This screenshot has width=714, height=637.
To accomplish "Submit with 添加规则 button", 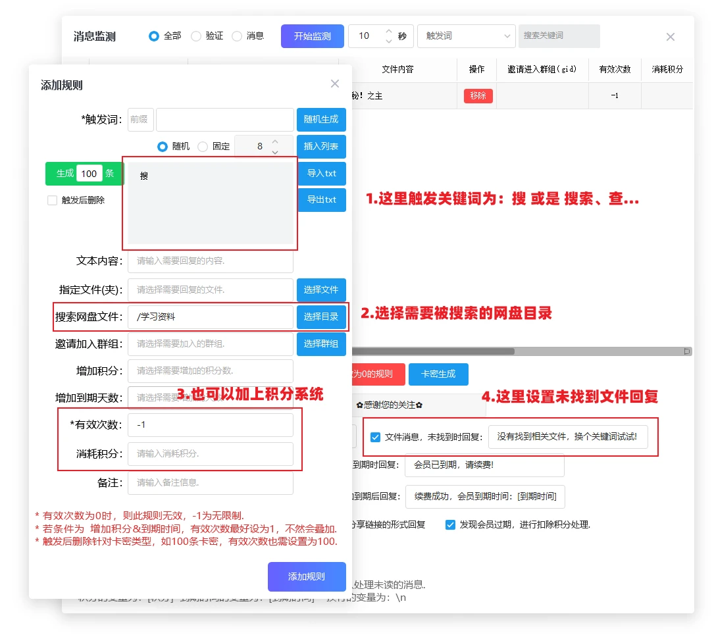I will point(307,576).
